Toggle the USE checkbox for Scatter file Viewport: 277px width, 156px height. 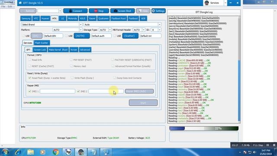click(115, 36)
